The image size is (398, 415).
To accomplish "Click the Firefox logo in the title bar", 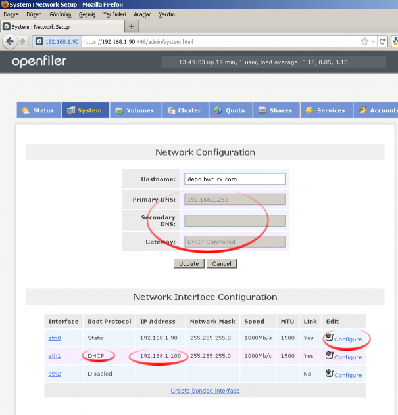I will tap(5, 4).
